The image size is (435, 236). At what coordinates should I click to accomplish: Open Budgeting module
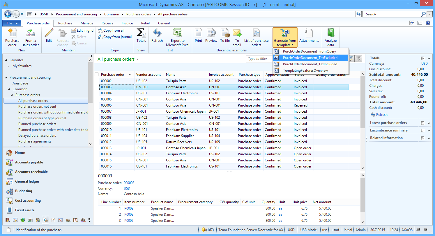pyautogui.click(x=24, y=191)
